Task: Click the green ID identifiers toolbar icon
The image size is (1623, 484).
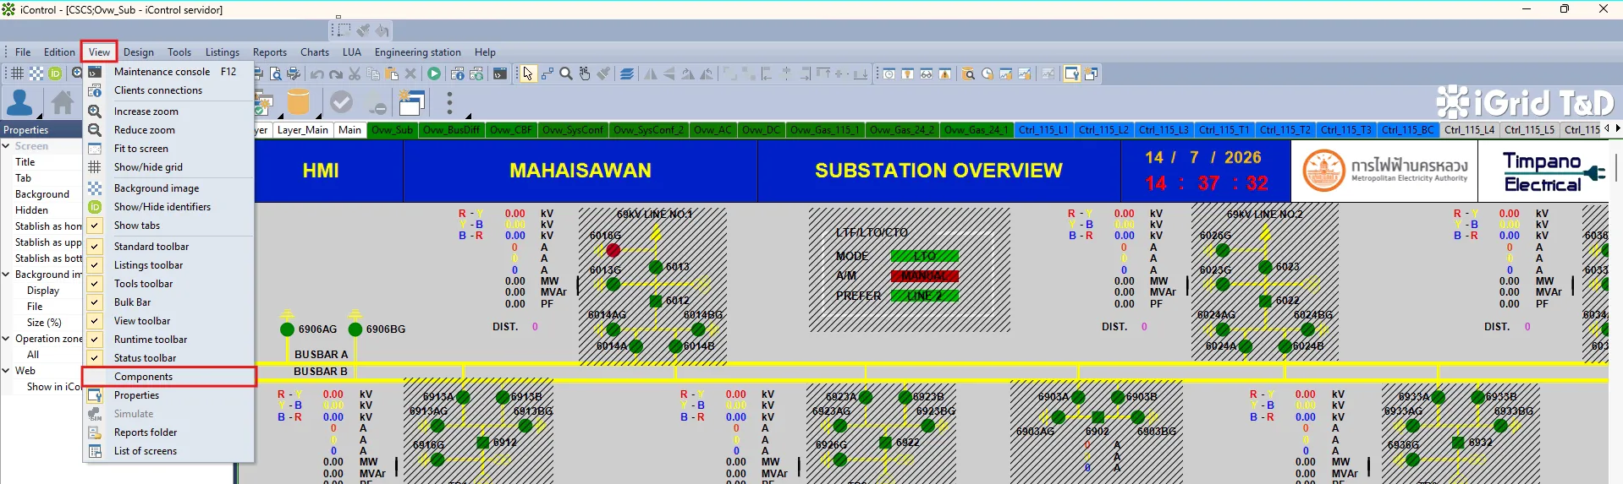Action: [x=55, y=73]
